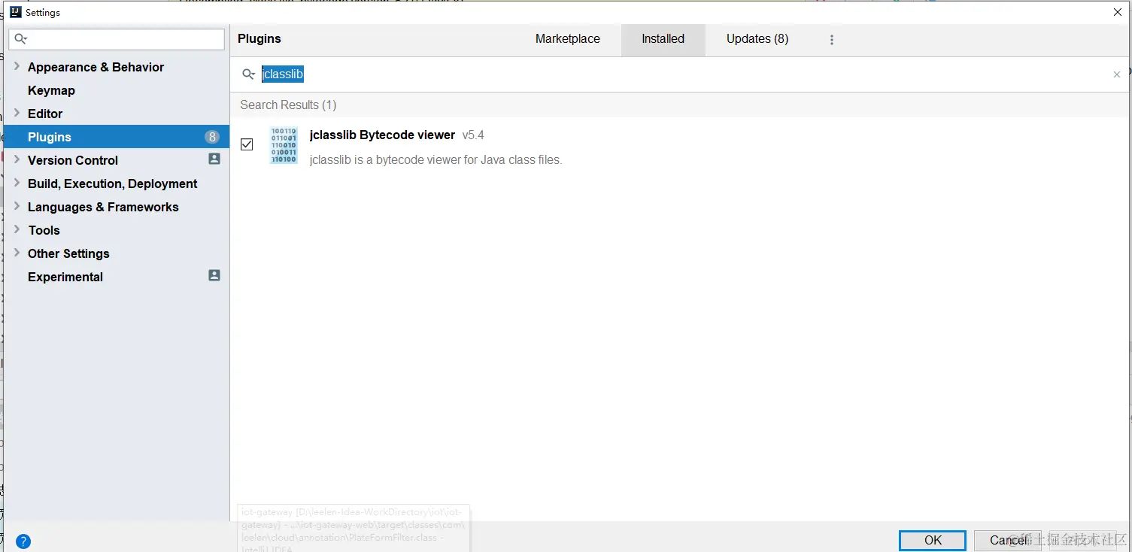The width and height of the screenshot is (1132, 552).
Task: Click the settings sidebar search magnifier icon
Action: pos(21,39)
